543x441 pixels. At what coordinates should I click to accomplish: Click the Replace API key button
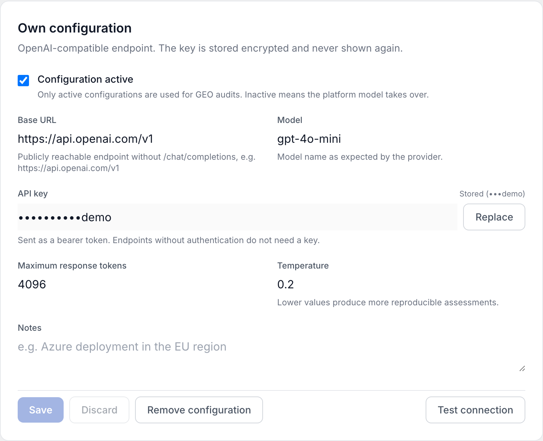[x=494, y=217]
